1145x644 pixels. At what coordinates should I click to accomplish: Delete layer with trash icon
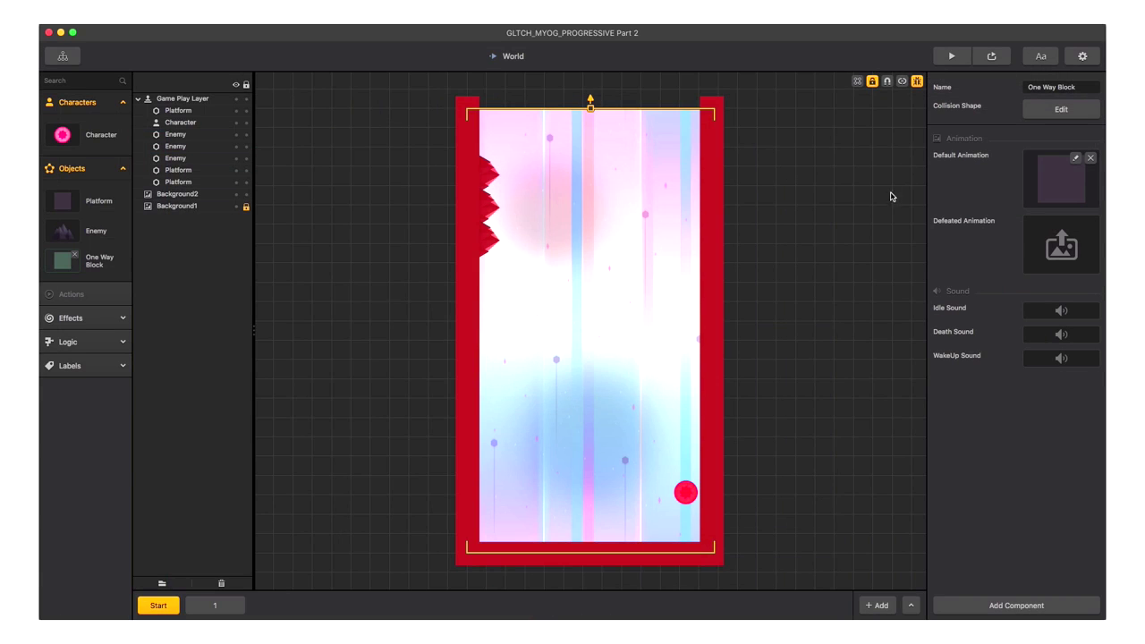pyautogui.click(x=221, y=583)
